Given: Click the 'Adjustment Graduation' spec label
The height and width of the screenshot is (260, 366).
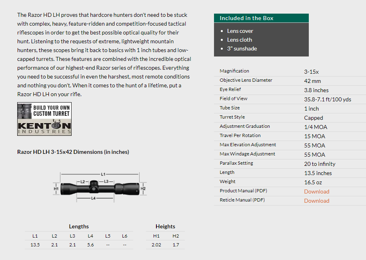Looking at the screenshot, I should pos(245,126).
